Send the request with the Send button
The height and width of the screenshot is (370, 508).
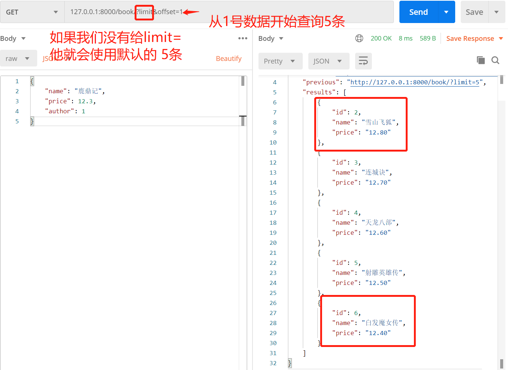pos(419,12)
